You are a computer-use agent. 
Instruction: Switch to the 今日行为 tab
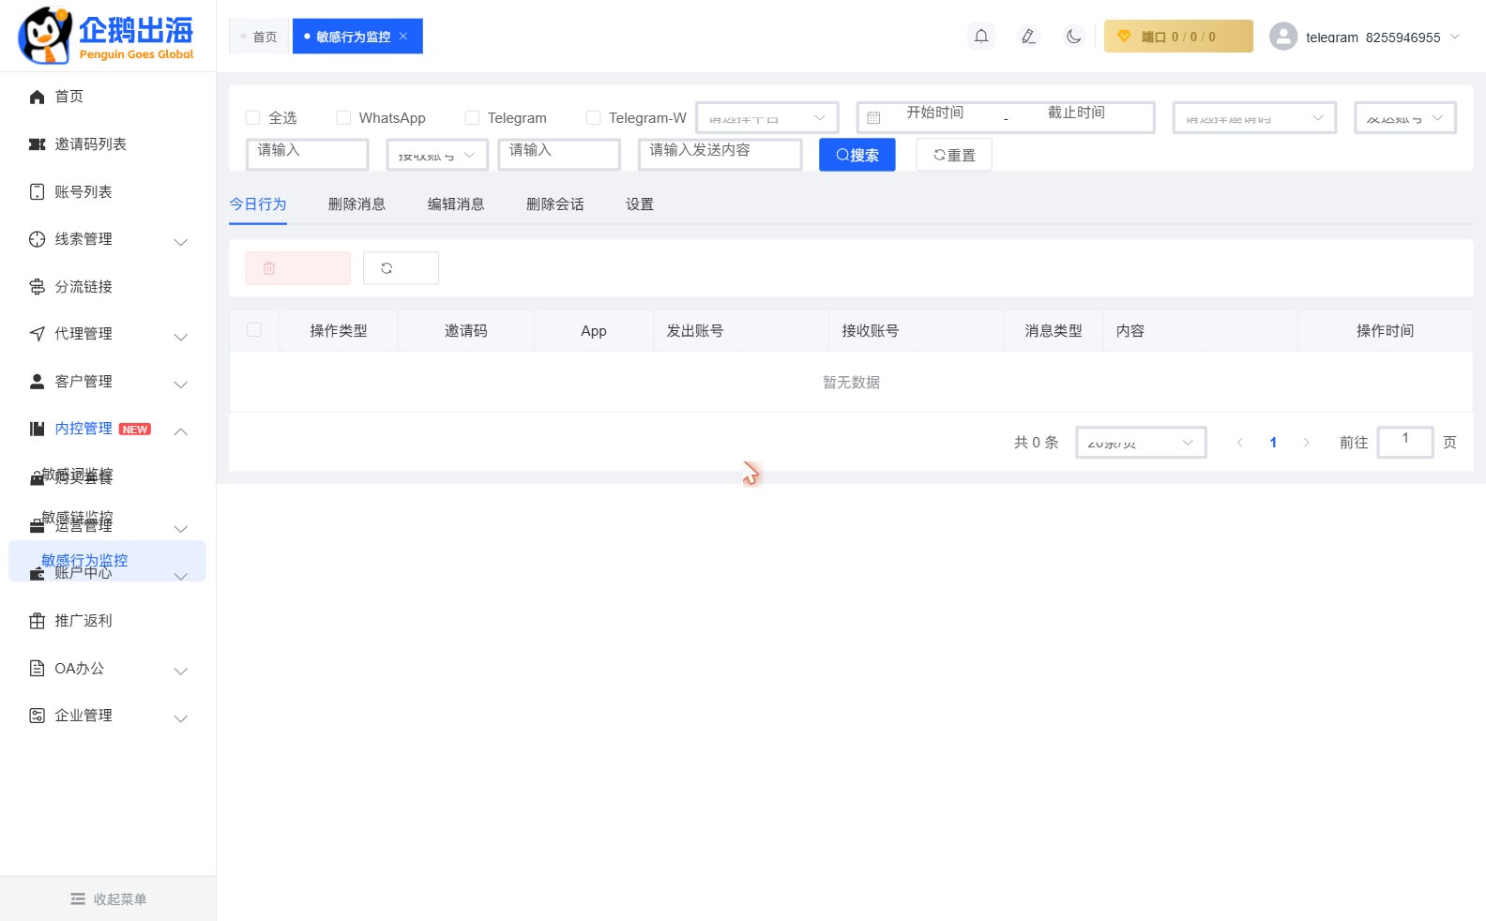pos(258,204)
